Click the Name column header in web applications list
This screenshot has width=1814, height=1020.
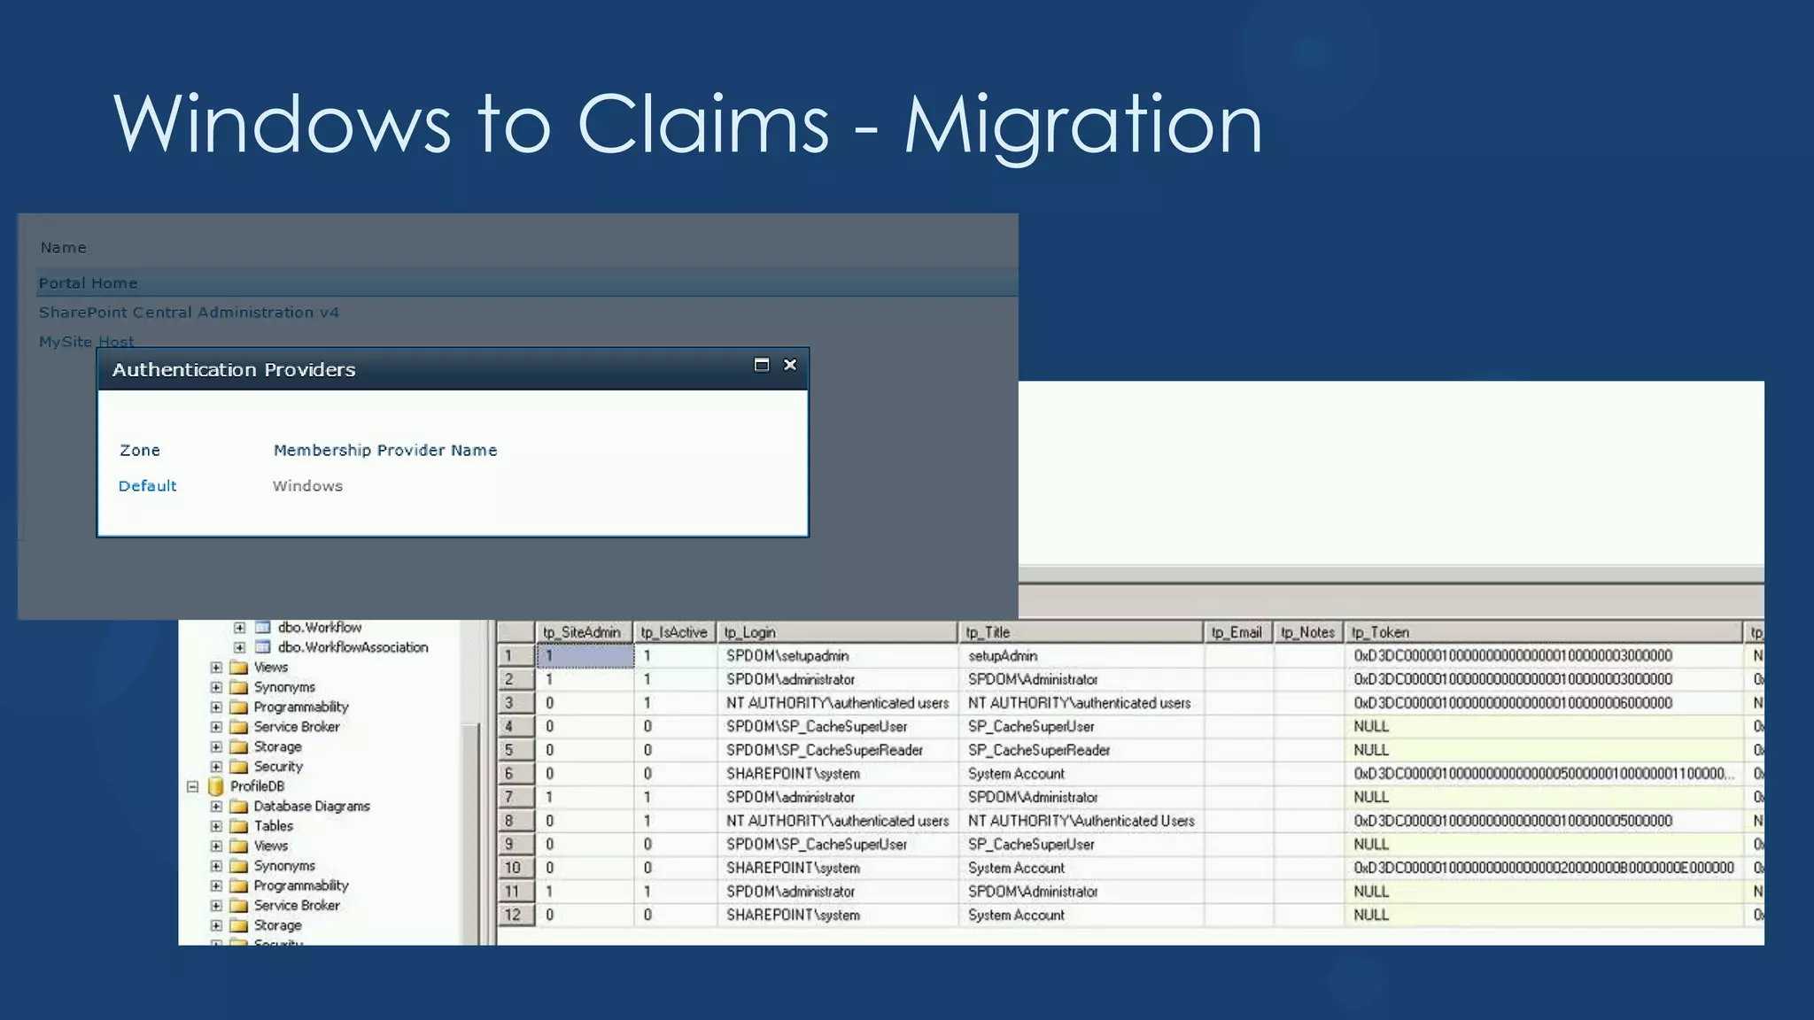point(63,248)
